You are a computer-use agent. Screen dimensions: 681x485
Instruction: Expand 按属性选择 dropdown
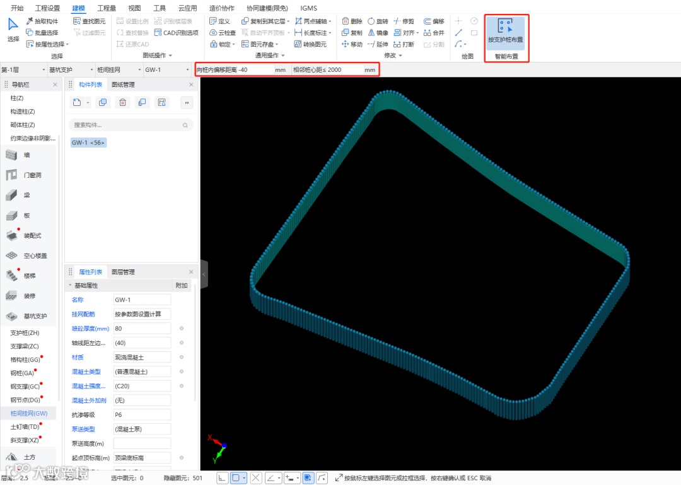coord(67,44)
